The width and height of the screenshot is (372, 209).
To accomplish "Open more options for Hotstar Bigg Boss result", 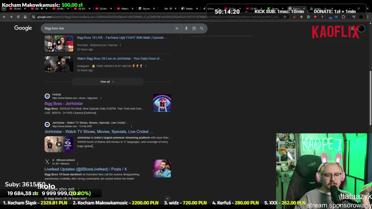I will (101, 98).
